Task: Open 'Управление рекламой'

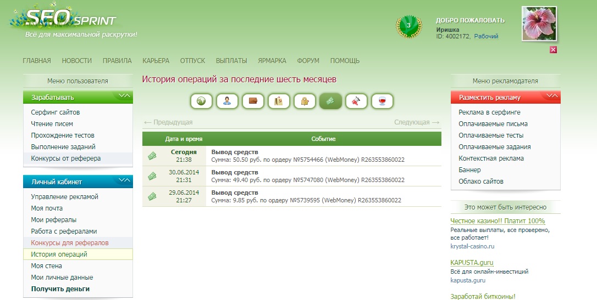Action: click(x=65, y=197)
